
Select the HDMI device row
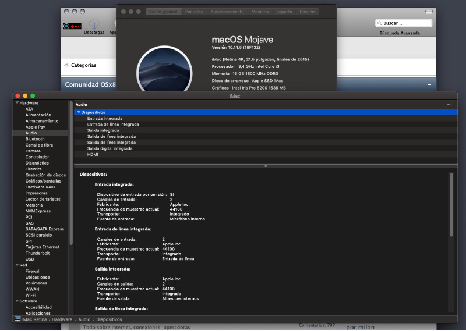point(266,154)
